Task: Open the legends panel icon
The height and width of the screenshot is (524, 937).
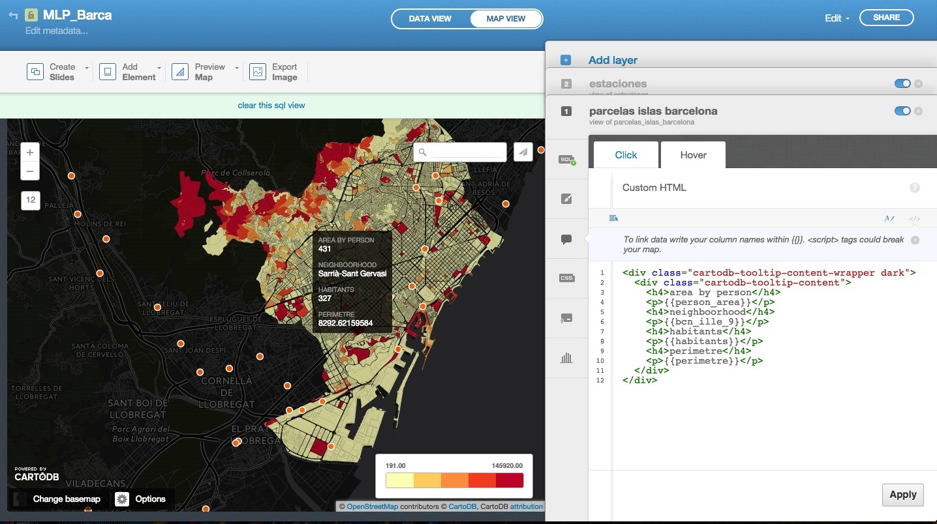Action: [566, 318]
